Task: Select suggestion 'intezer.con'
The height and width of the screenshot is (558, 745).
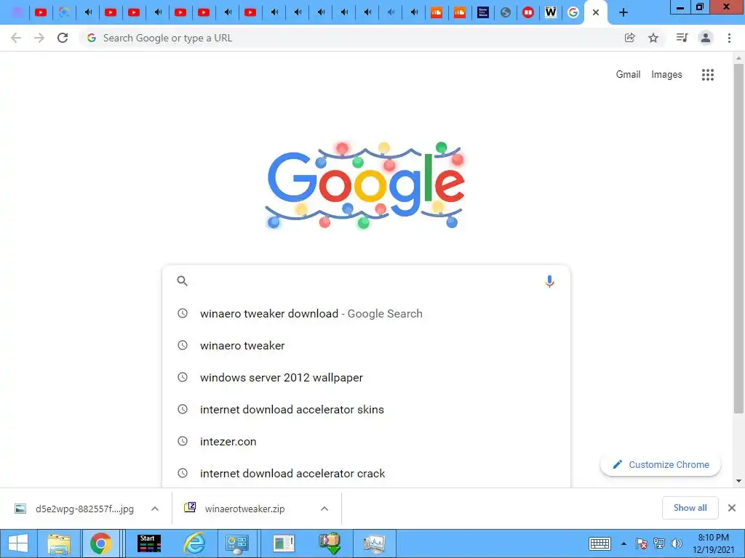Action: click(366, 441)
